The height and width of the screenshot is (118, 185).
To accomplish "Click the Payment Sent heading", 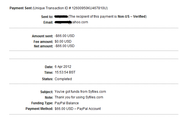I will pos(21,8).
